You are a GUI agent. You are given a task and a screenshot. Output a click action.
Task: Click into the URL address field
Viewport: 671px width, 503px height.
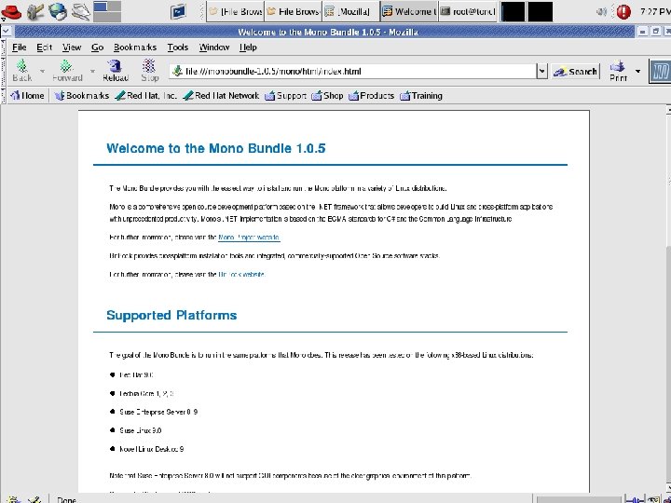(x=353, y=71)
